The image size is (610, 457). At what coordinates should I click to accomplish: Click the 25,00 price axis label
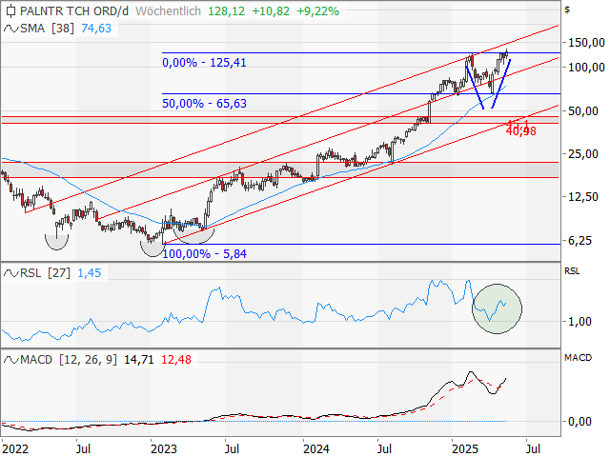pyautogui.click(x=583, y=154)
